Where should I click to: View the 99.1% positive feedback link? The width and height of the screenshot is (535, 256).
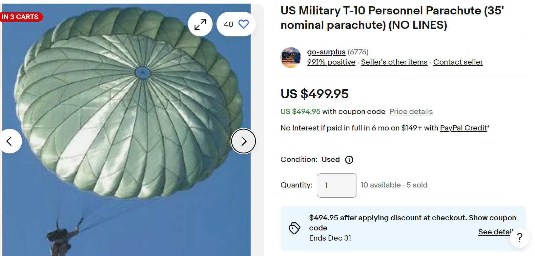click(331, 62)
